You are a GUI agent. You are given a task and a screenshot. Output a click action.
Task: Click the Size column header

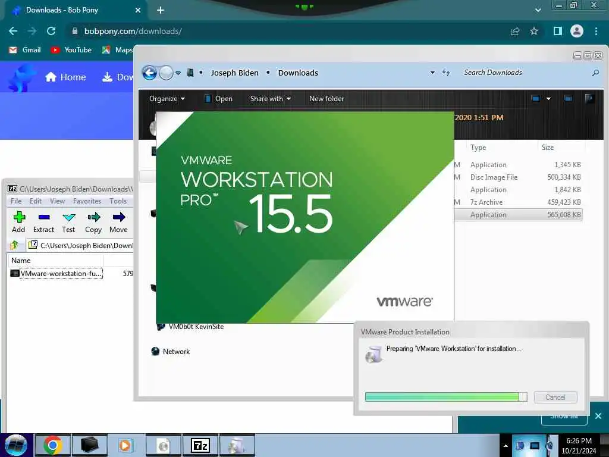[x=548, y=148]
